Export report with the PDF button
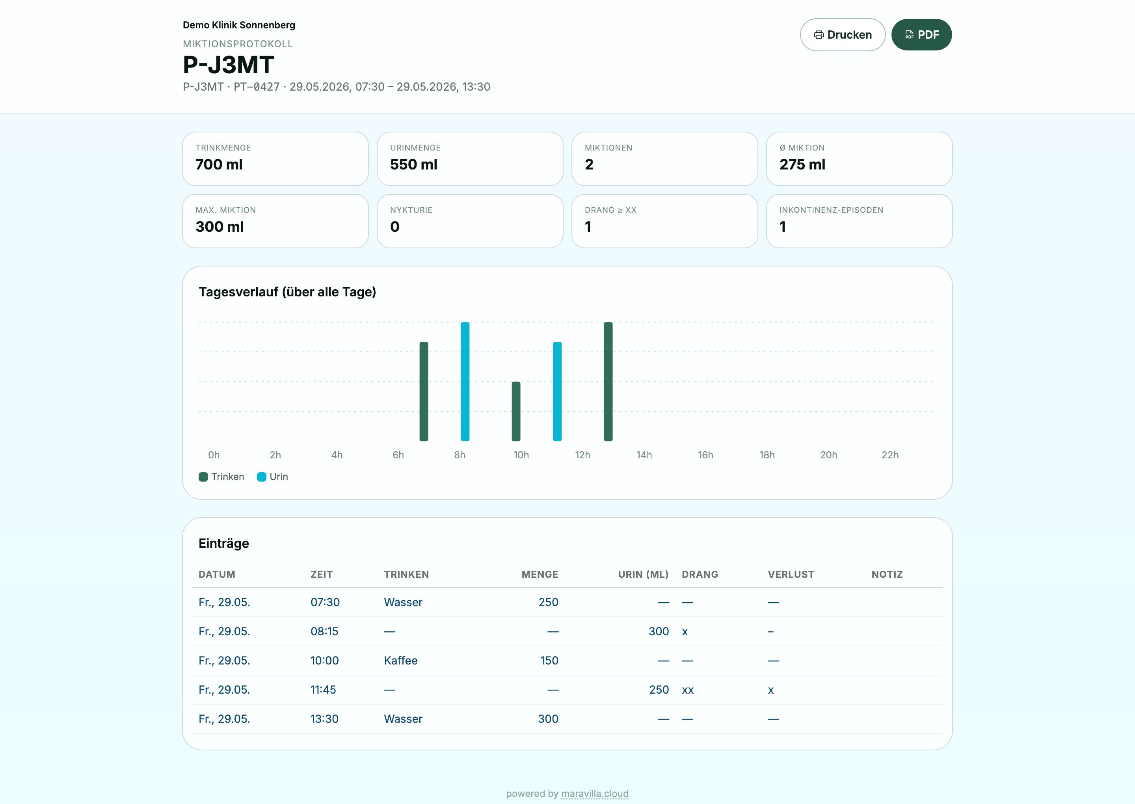The width and height of the screenshot is (1135, 804). coord(921,35)
